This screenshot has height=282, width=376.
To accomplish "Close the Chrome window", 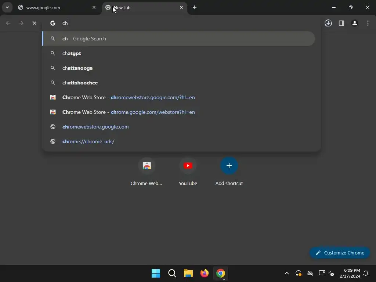I will click(x=367, y=7).
